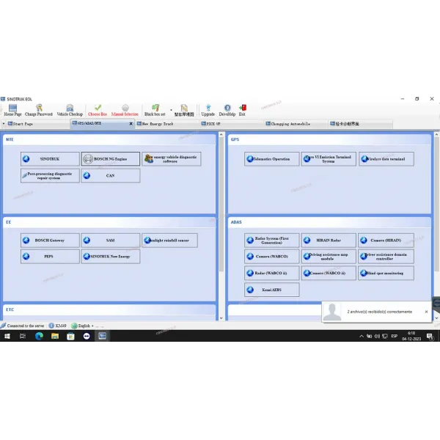
Task: Open Microsoft Edge from the Windows taskbar
Action: (x=39, y=336)
